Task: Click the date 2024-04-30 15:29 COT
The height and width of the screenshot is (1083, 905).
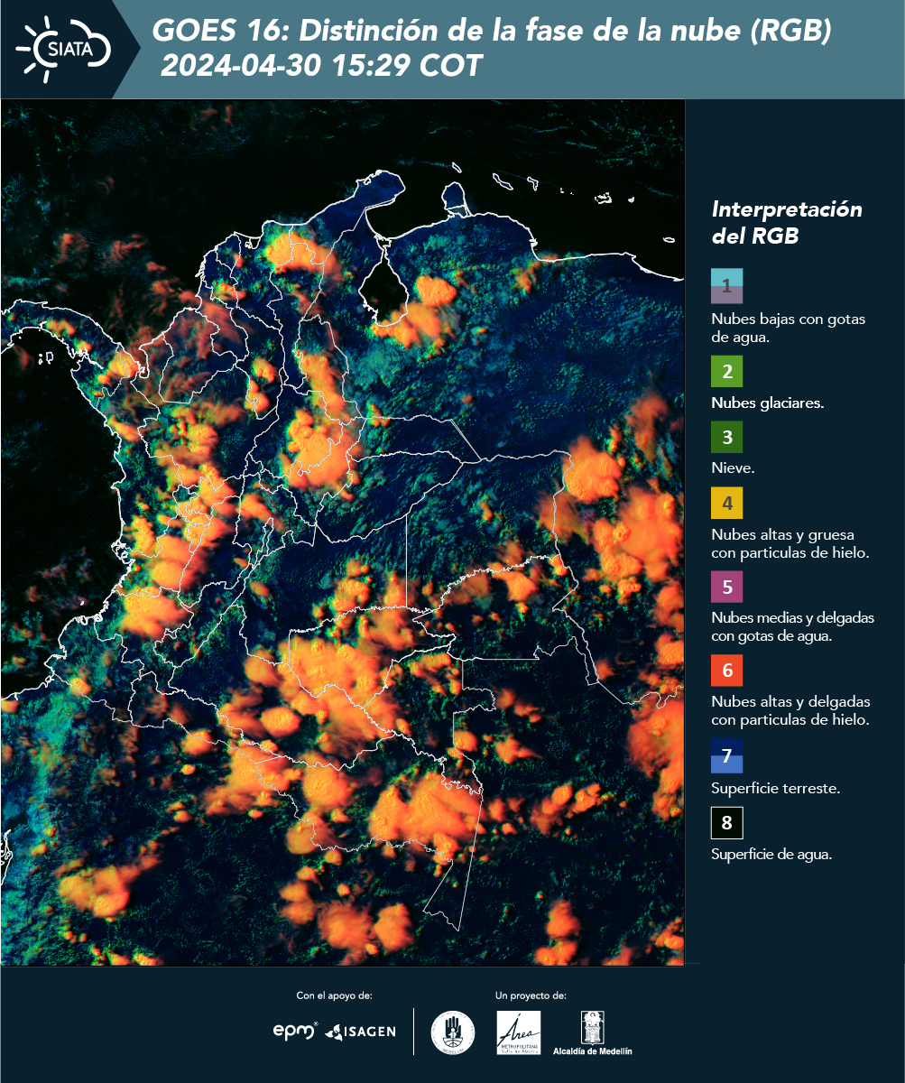Action: [321, 66]
